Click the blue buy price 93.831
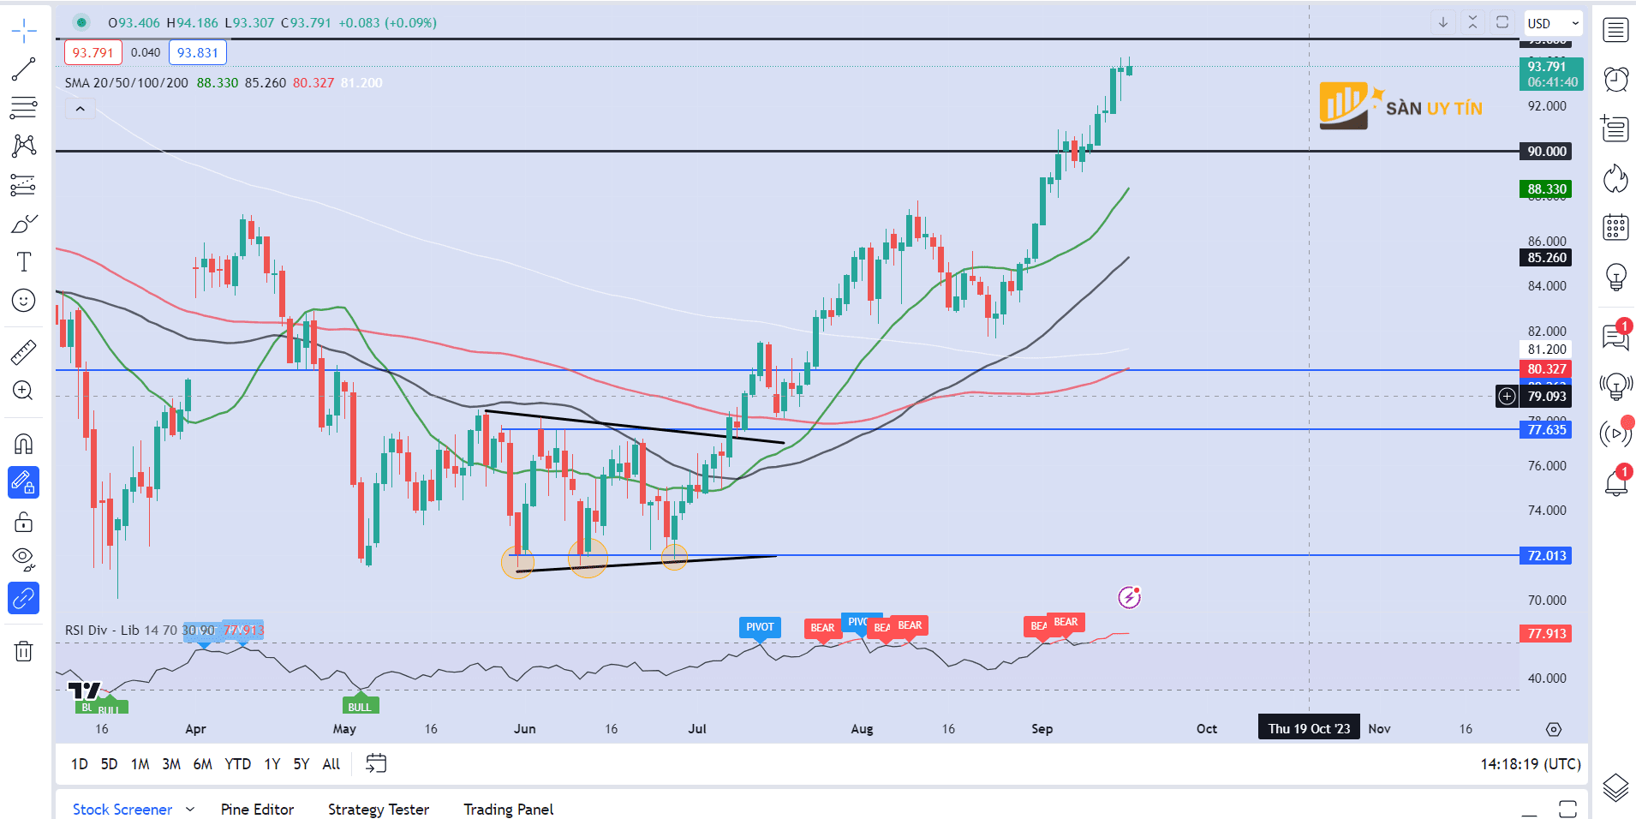 (x=198, y=52)
